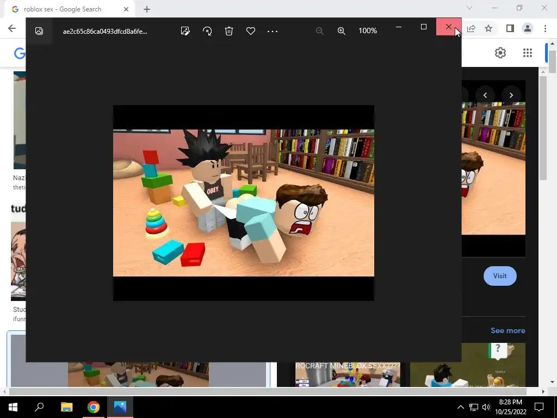The height and width of the screenshot is (418, 557).
Task: Open the See more ellipsis menu in Photos
Action: (273, 31)
